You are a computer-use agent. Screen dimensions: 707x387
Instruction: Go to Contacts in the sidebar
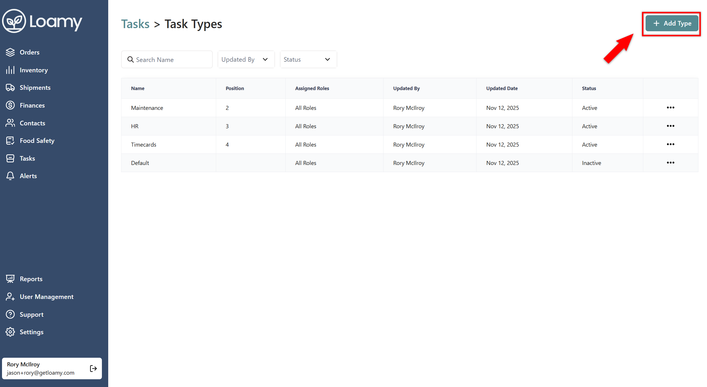(32, 123)
